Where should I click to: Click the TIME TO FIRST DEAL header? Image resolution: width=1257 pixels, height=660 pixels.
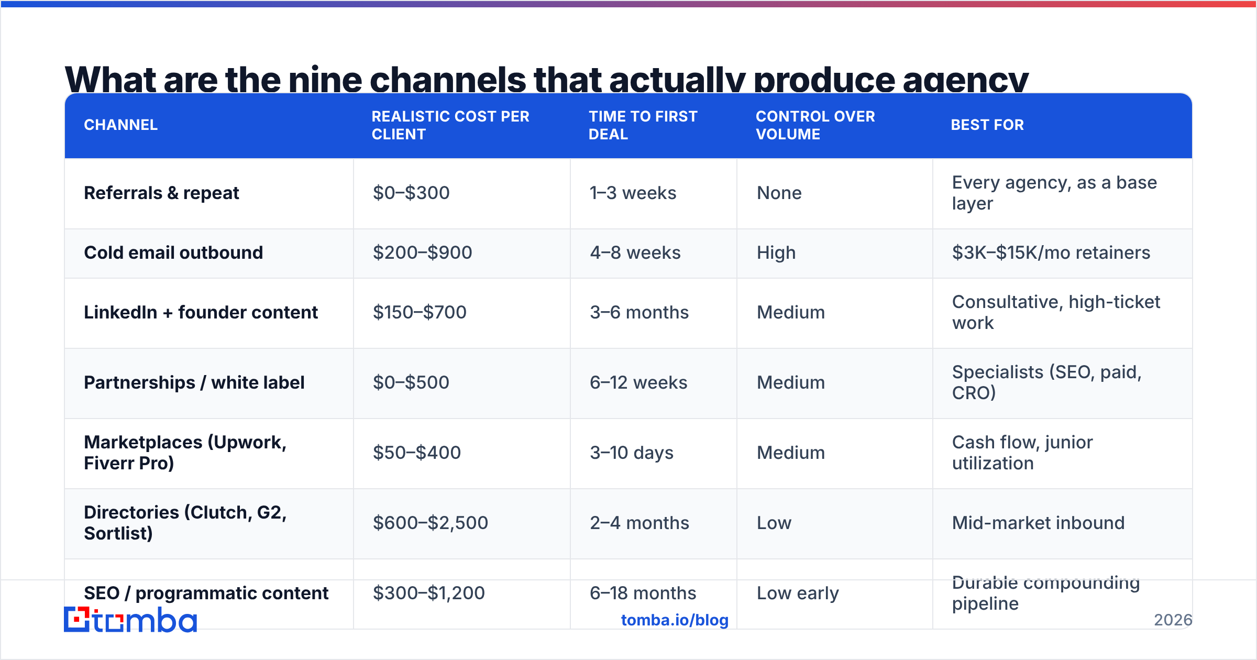click(x=643, y=125)
